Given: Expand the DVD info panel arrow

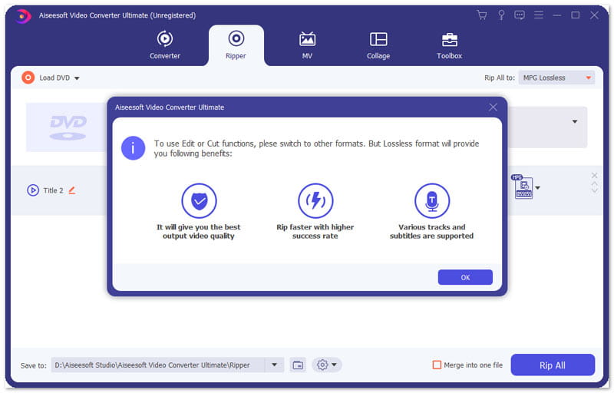Looking at the screenshot, I should click(x=574, y=122).
